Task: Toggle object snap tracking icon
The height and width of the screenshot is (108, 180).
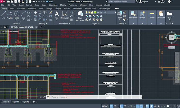Action: click(137, 106)
